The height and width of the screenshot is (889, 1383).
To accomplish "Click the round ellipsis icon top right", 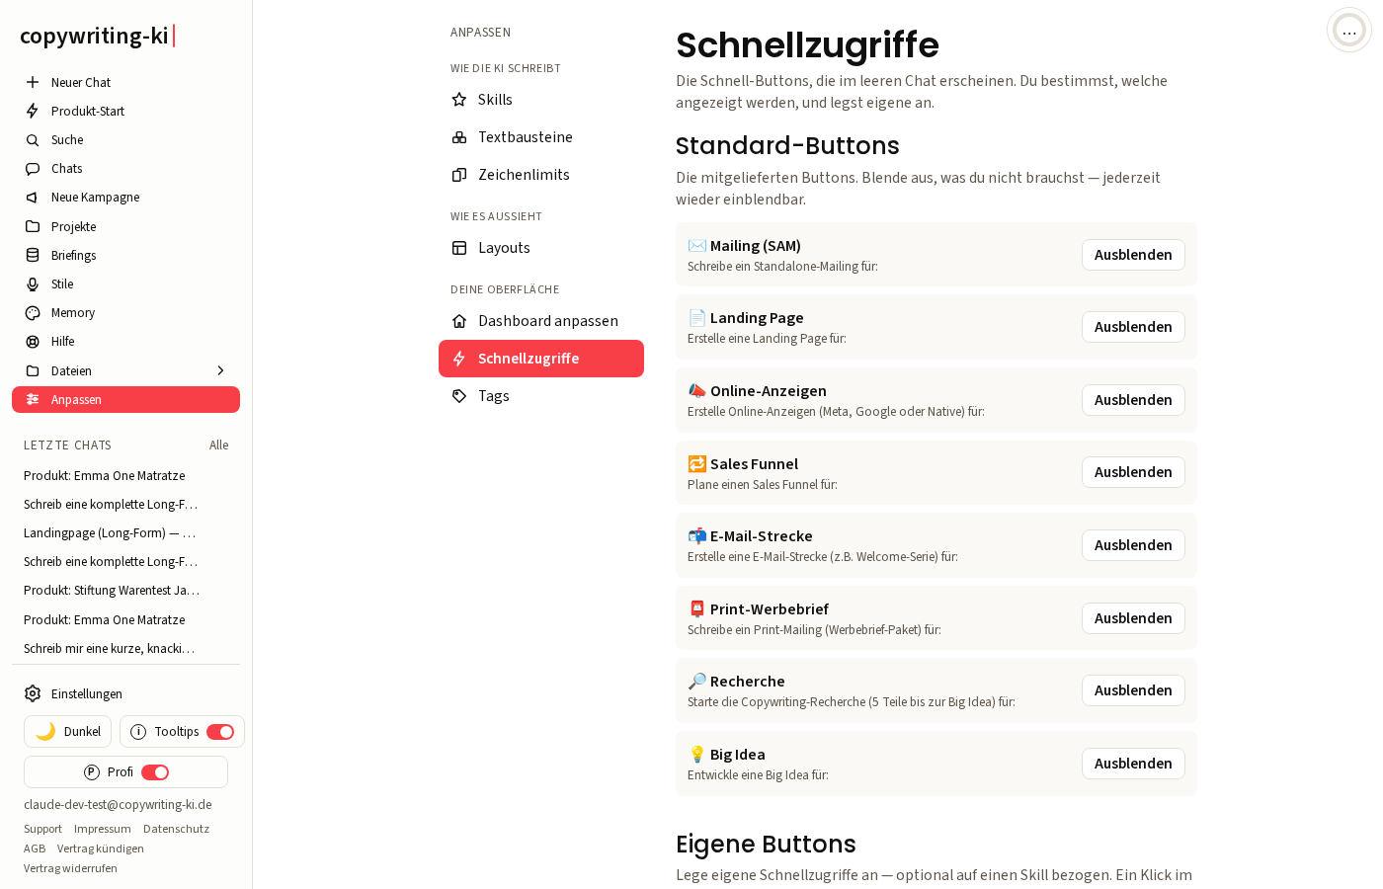I will [1349, 31].
